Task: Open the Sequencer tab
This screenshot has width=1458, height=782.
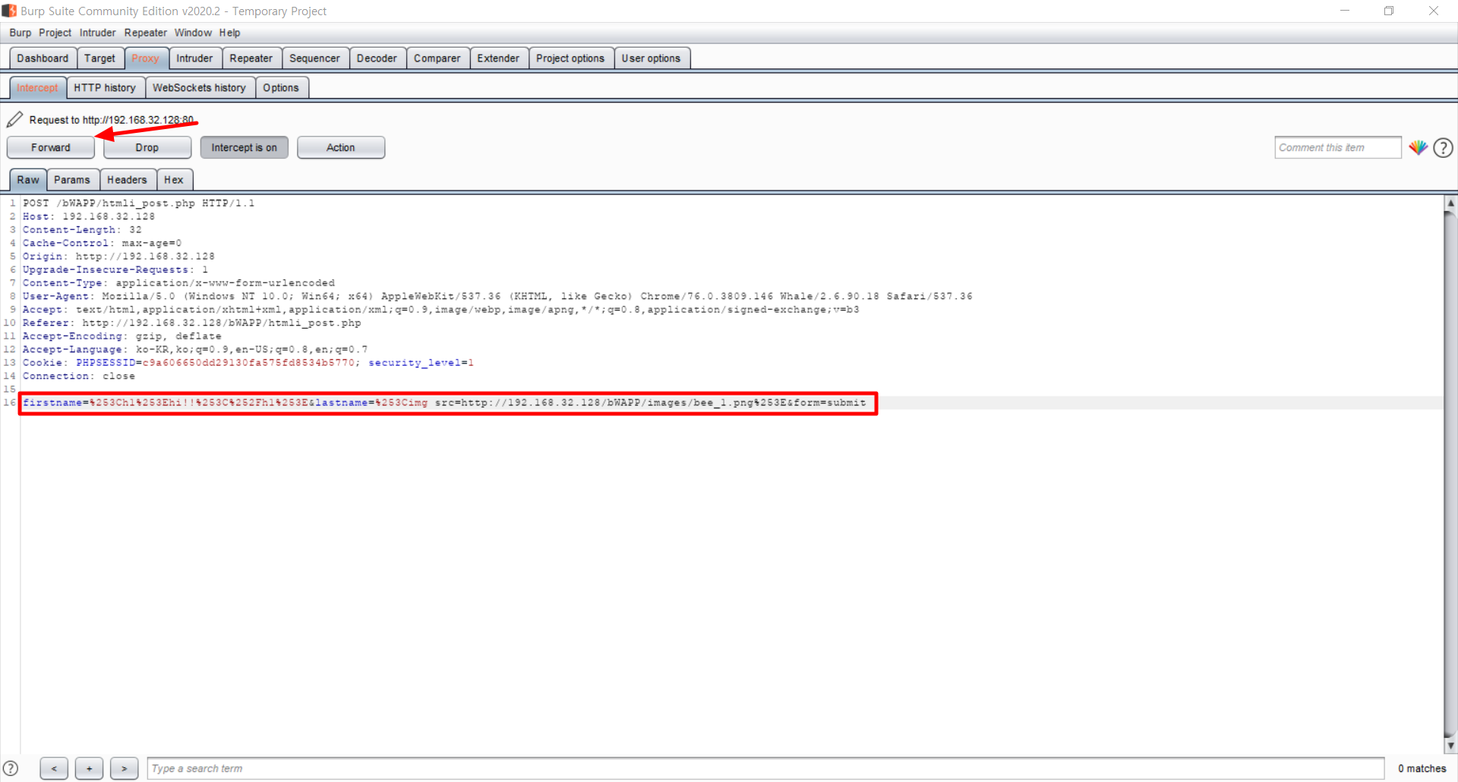Action: [x=314, y=58]
